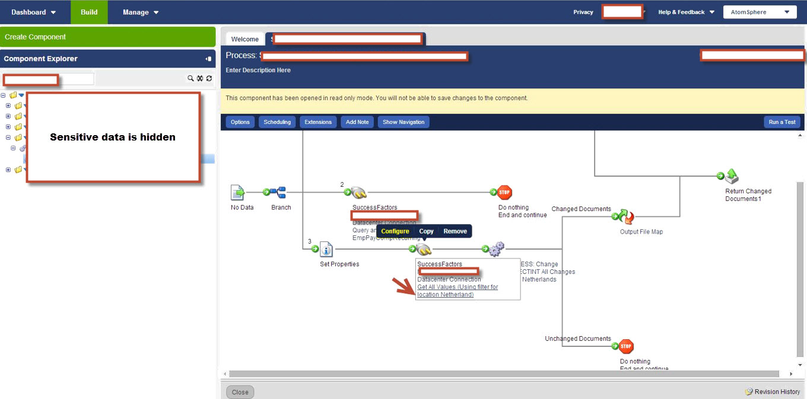Open Help & Feedback dropdown
The width and height of the screenshot is (807, 399).
point(687,12)
